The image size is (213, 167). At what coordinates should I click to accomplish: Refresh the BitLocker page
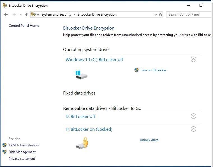click(161, 14)
